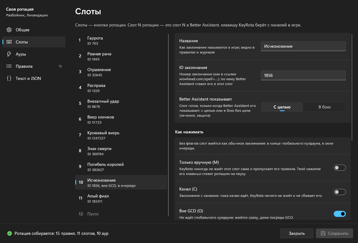Open the Общее section
Viewport: 358px width, 243px height.
(x=34, y=30)
